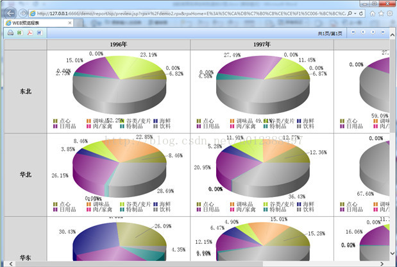Click the address bar search icon
The width and height of the screenshot is (397, 267).
(350, 13)
